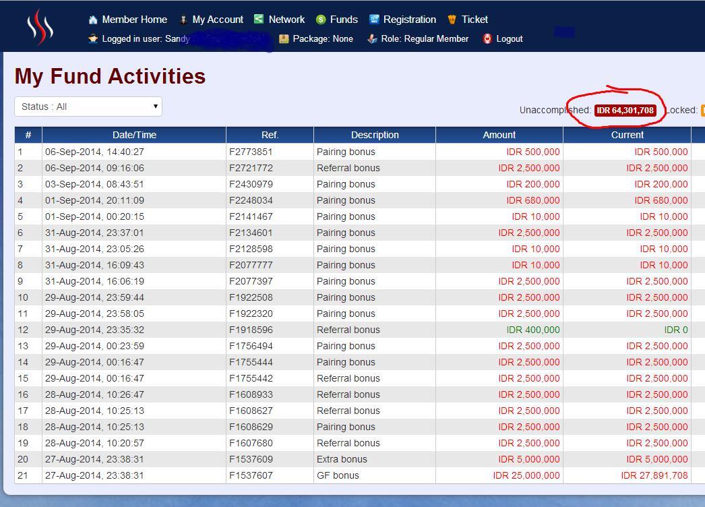Click date 31-Aug-2014, 16:06:19
705x507 pixels.
pos(94,282)
